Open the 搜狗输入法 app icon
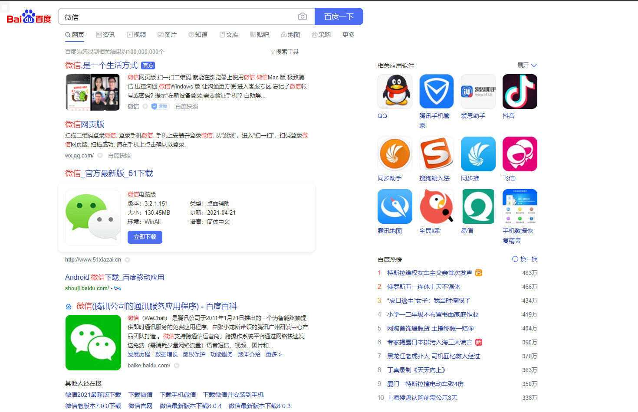The image size is (638, 412). 437,154
